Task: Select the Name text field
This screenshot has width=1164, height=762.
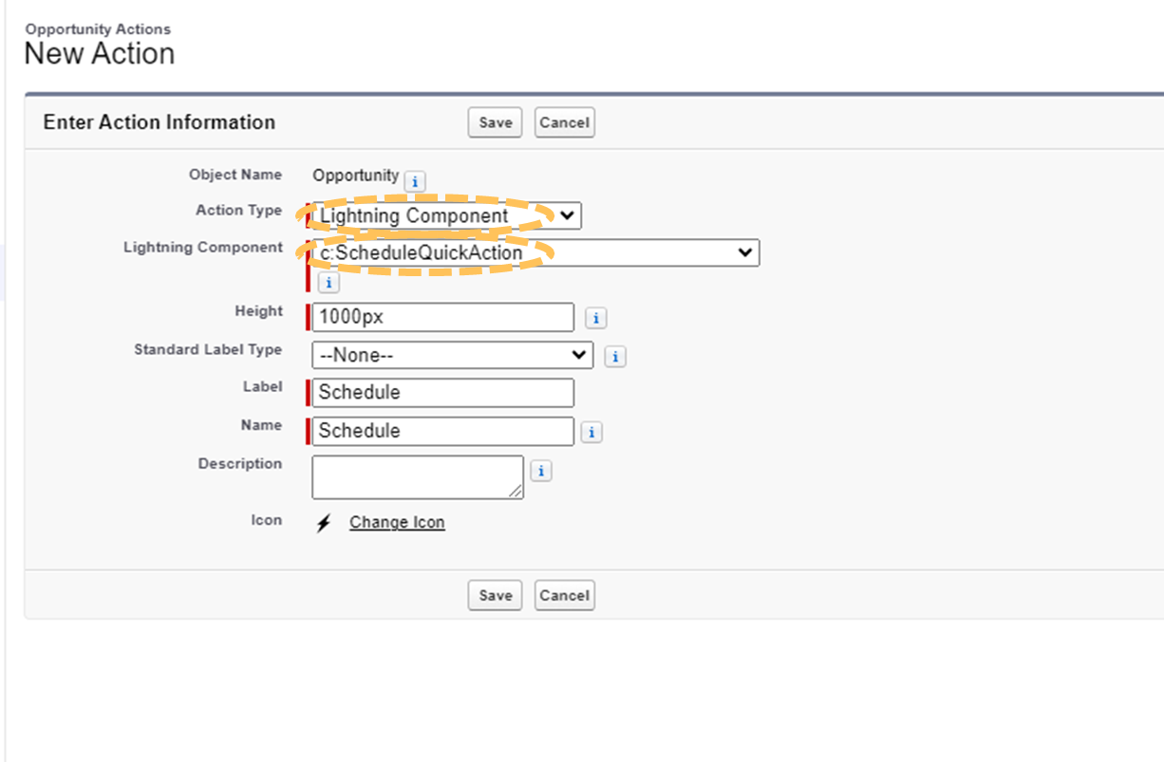Action: [x=442, y=431]
